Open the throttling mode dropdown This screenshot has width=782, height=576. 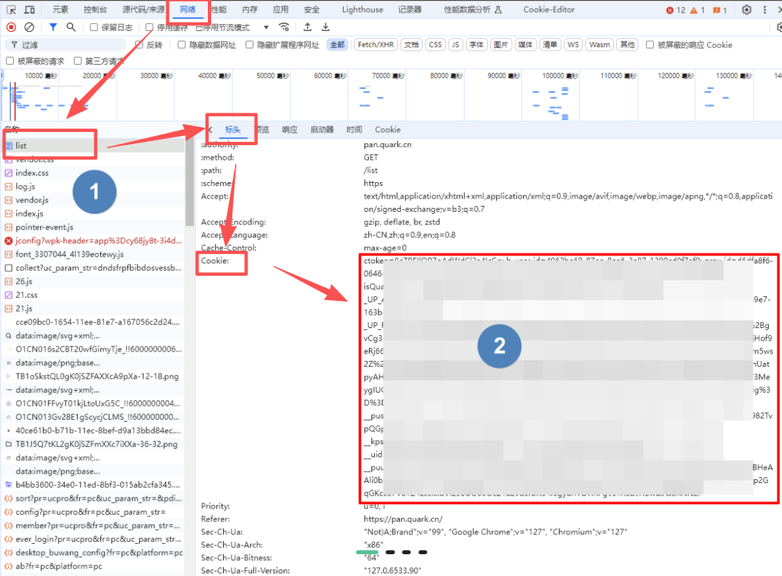click(x=266, y=28)
